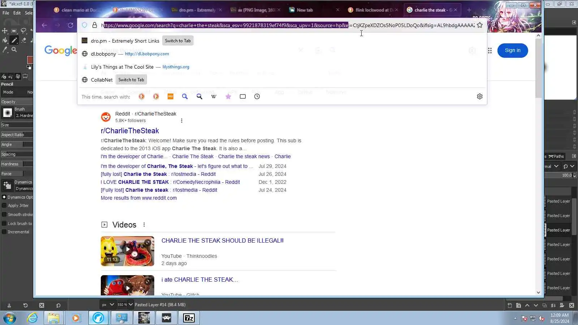This screenshot has width=578, height=325.
Task: Click the Google Sign in button
Action: (513, 51)
